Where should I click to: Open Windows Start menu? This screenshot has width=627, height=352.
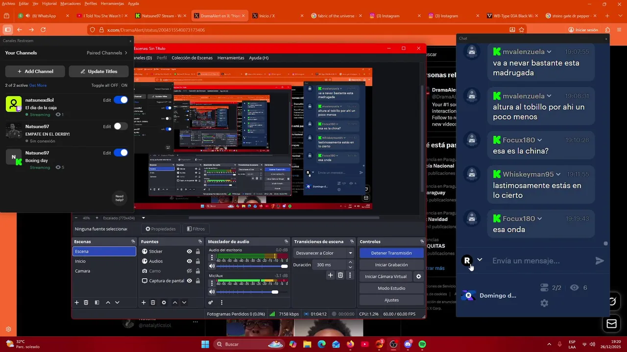(205, 344)
